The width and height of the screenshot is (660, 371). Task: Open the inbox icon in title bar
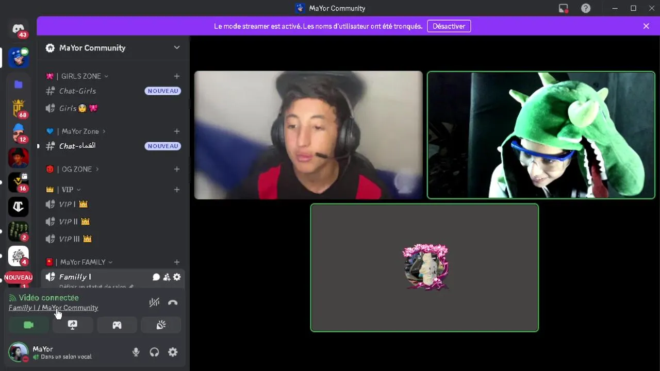point(563,8)
